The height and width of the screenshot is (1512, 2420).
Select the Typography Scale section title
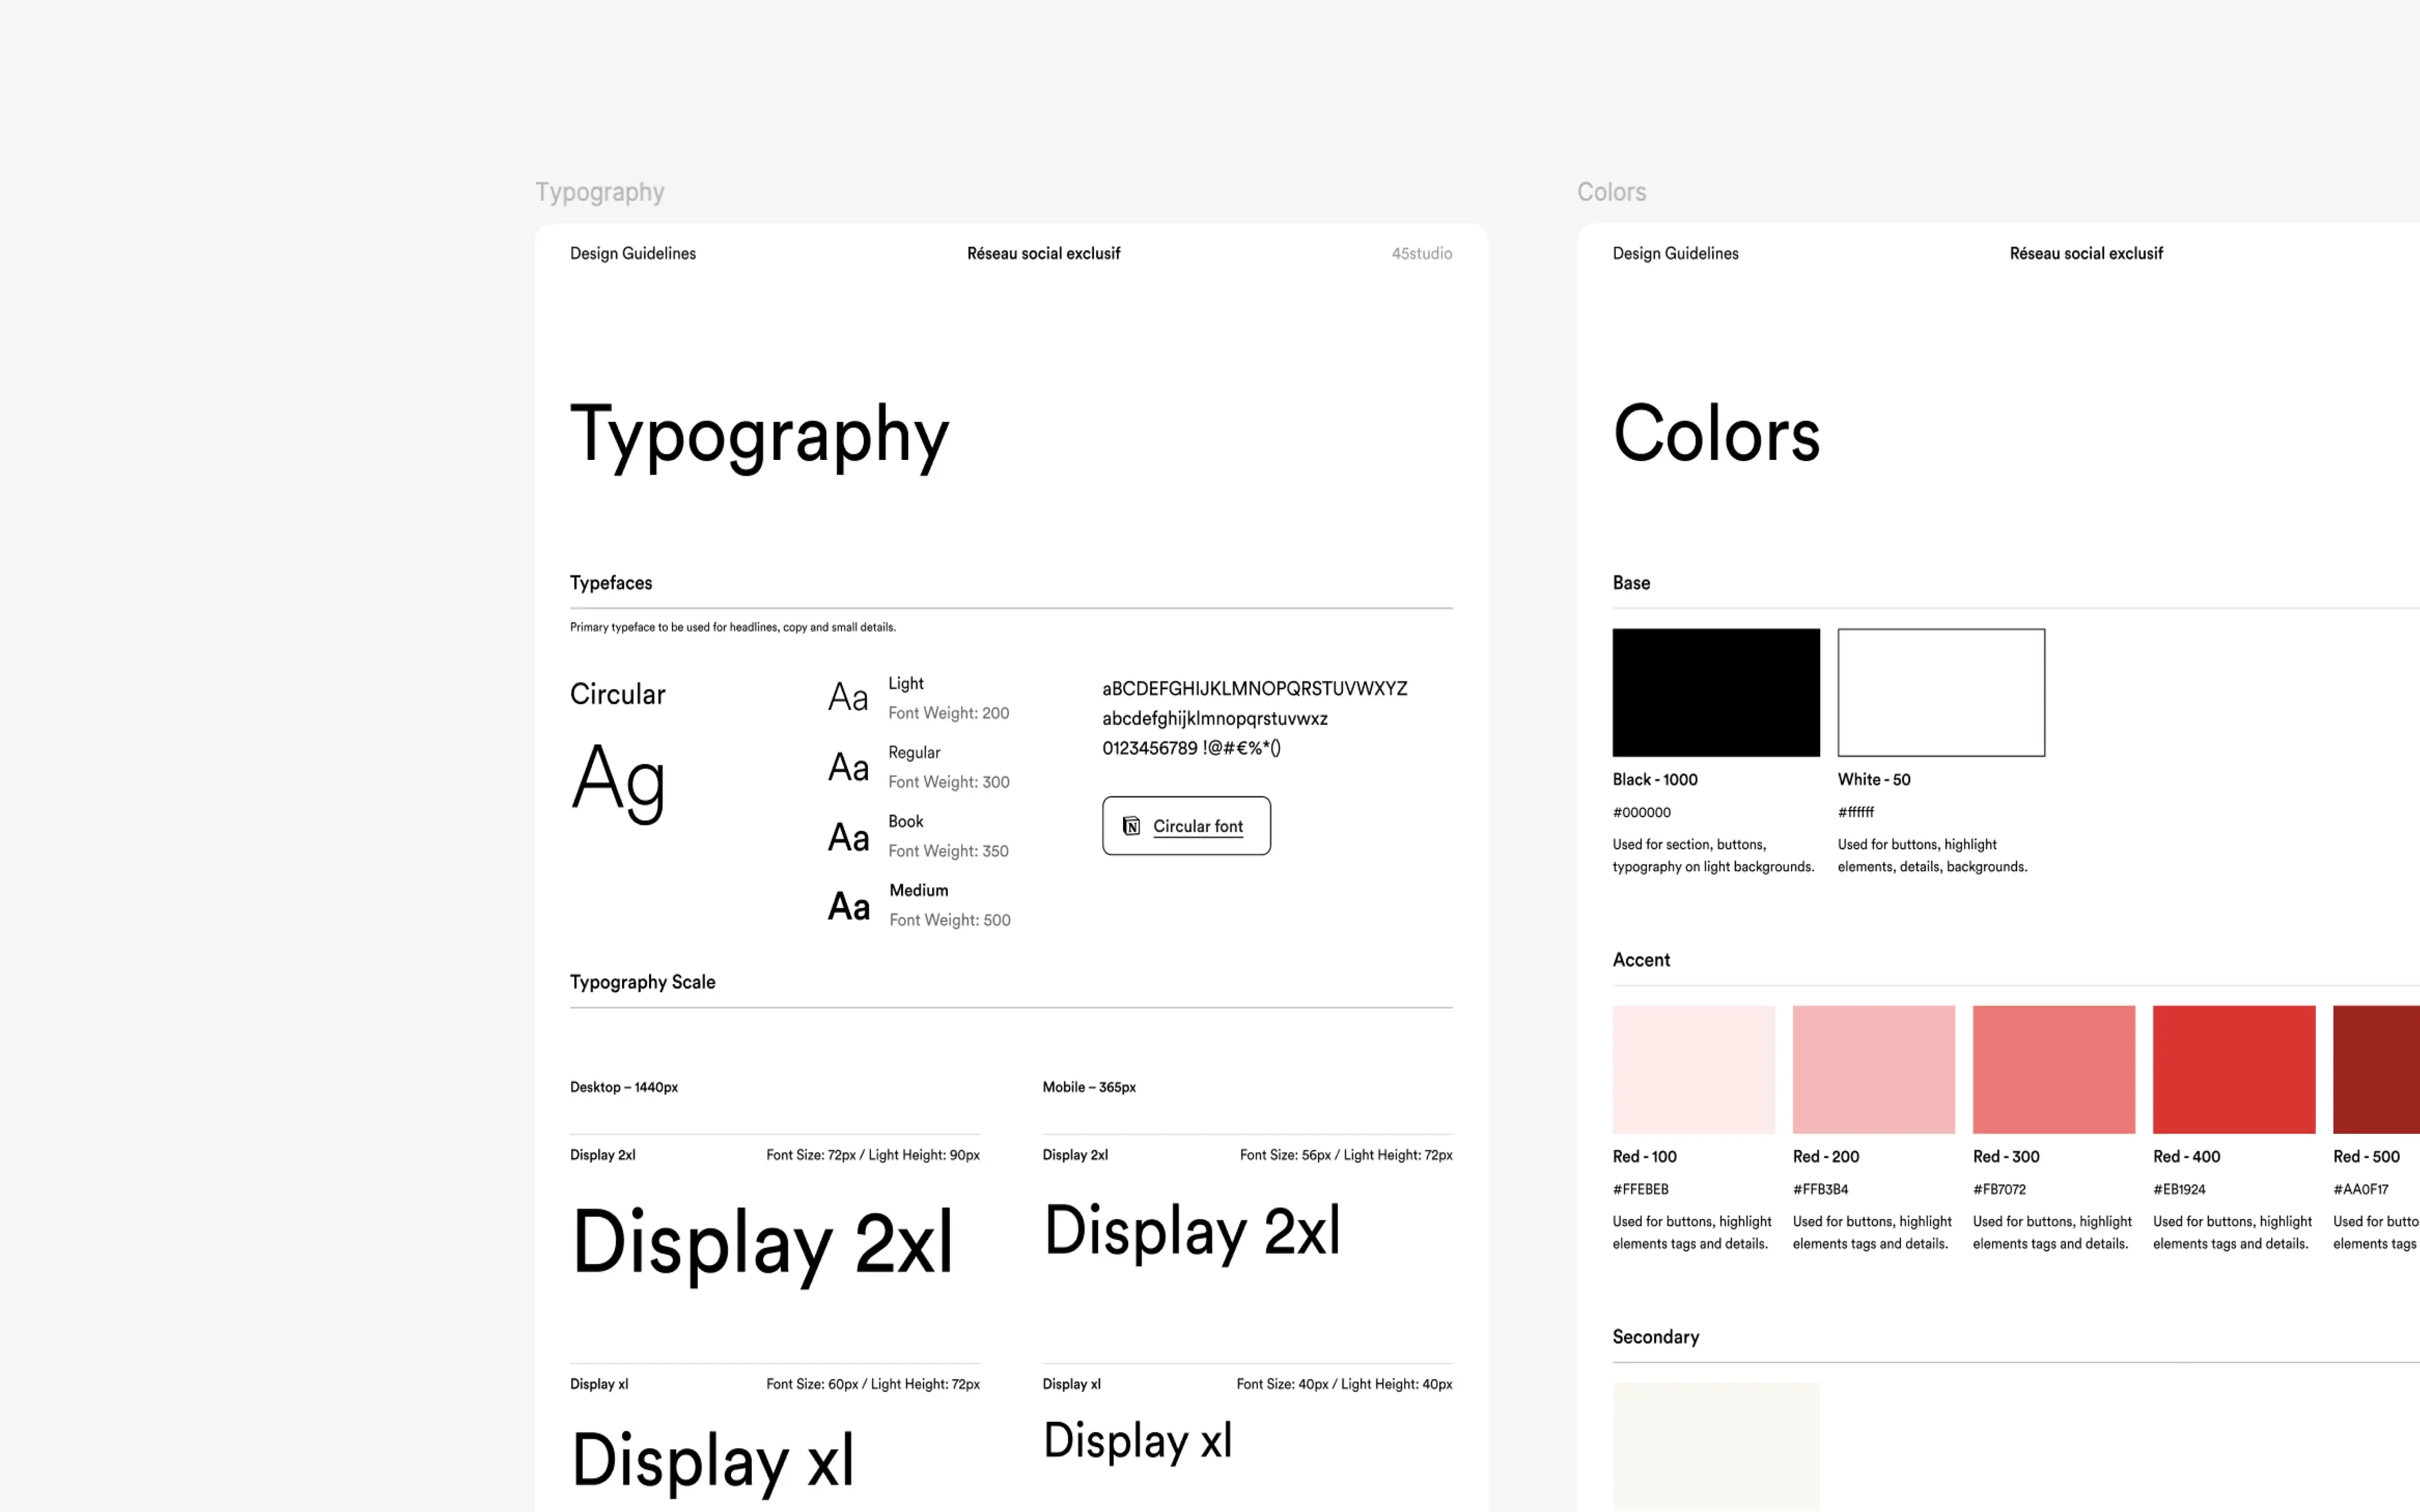pos(643,982)
